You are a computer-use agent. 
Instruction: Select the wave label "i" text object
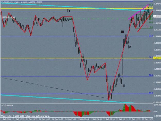click(x=114, y=71)
